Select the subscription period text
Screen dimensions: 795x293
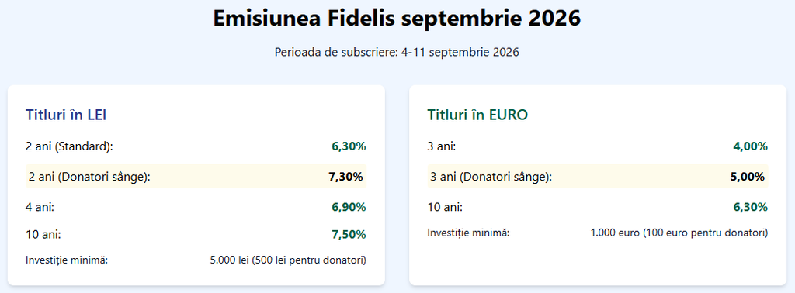(397, 52)
